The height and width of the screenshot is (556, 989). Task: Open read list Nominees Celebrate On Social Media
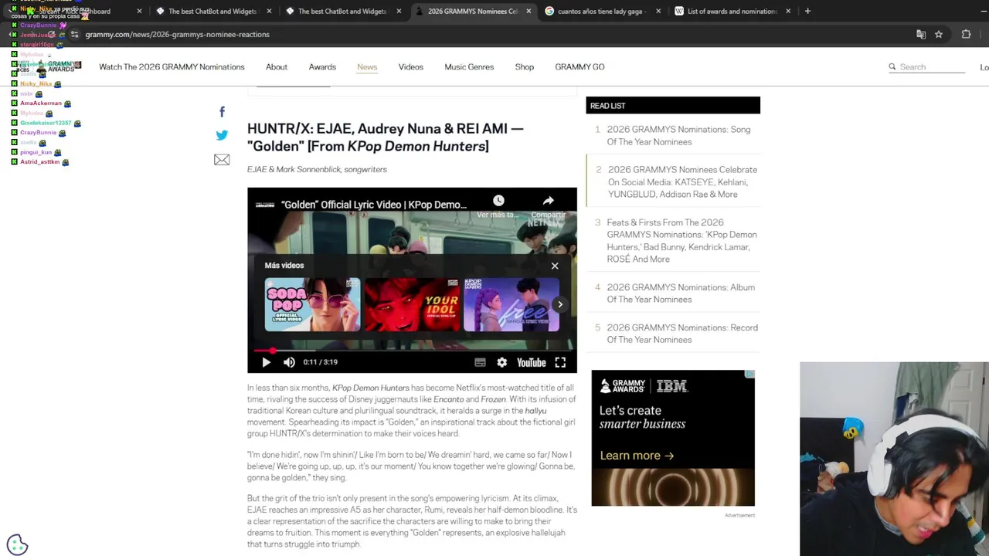pos(682,182)
